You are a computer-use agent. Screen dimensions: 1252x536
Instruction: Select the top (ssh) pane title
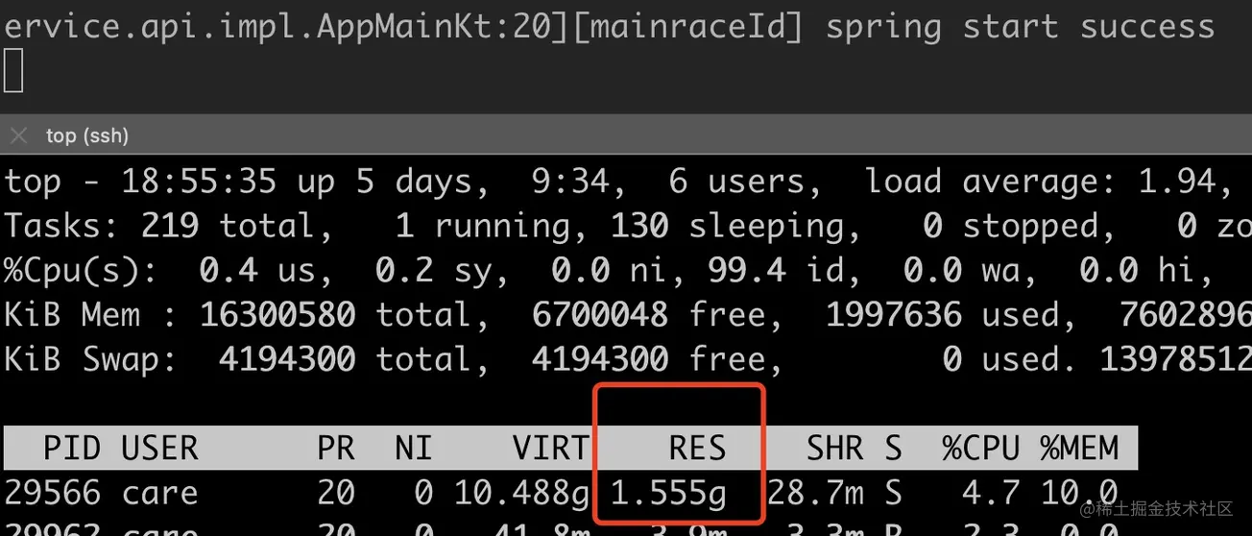tap(87, 135)
